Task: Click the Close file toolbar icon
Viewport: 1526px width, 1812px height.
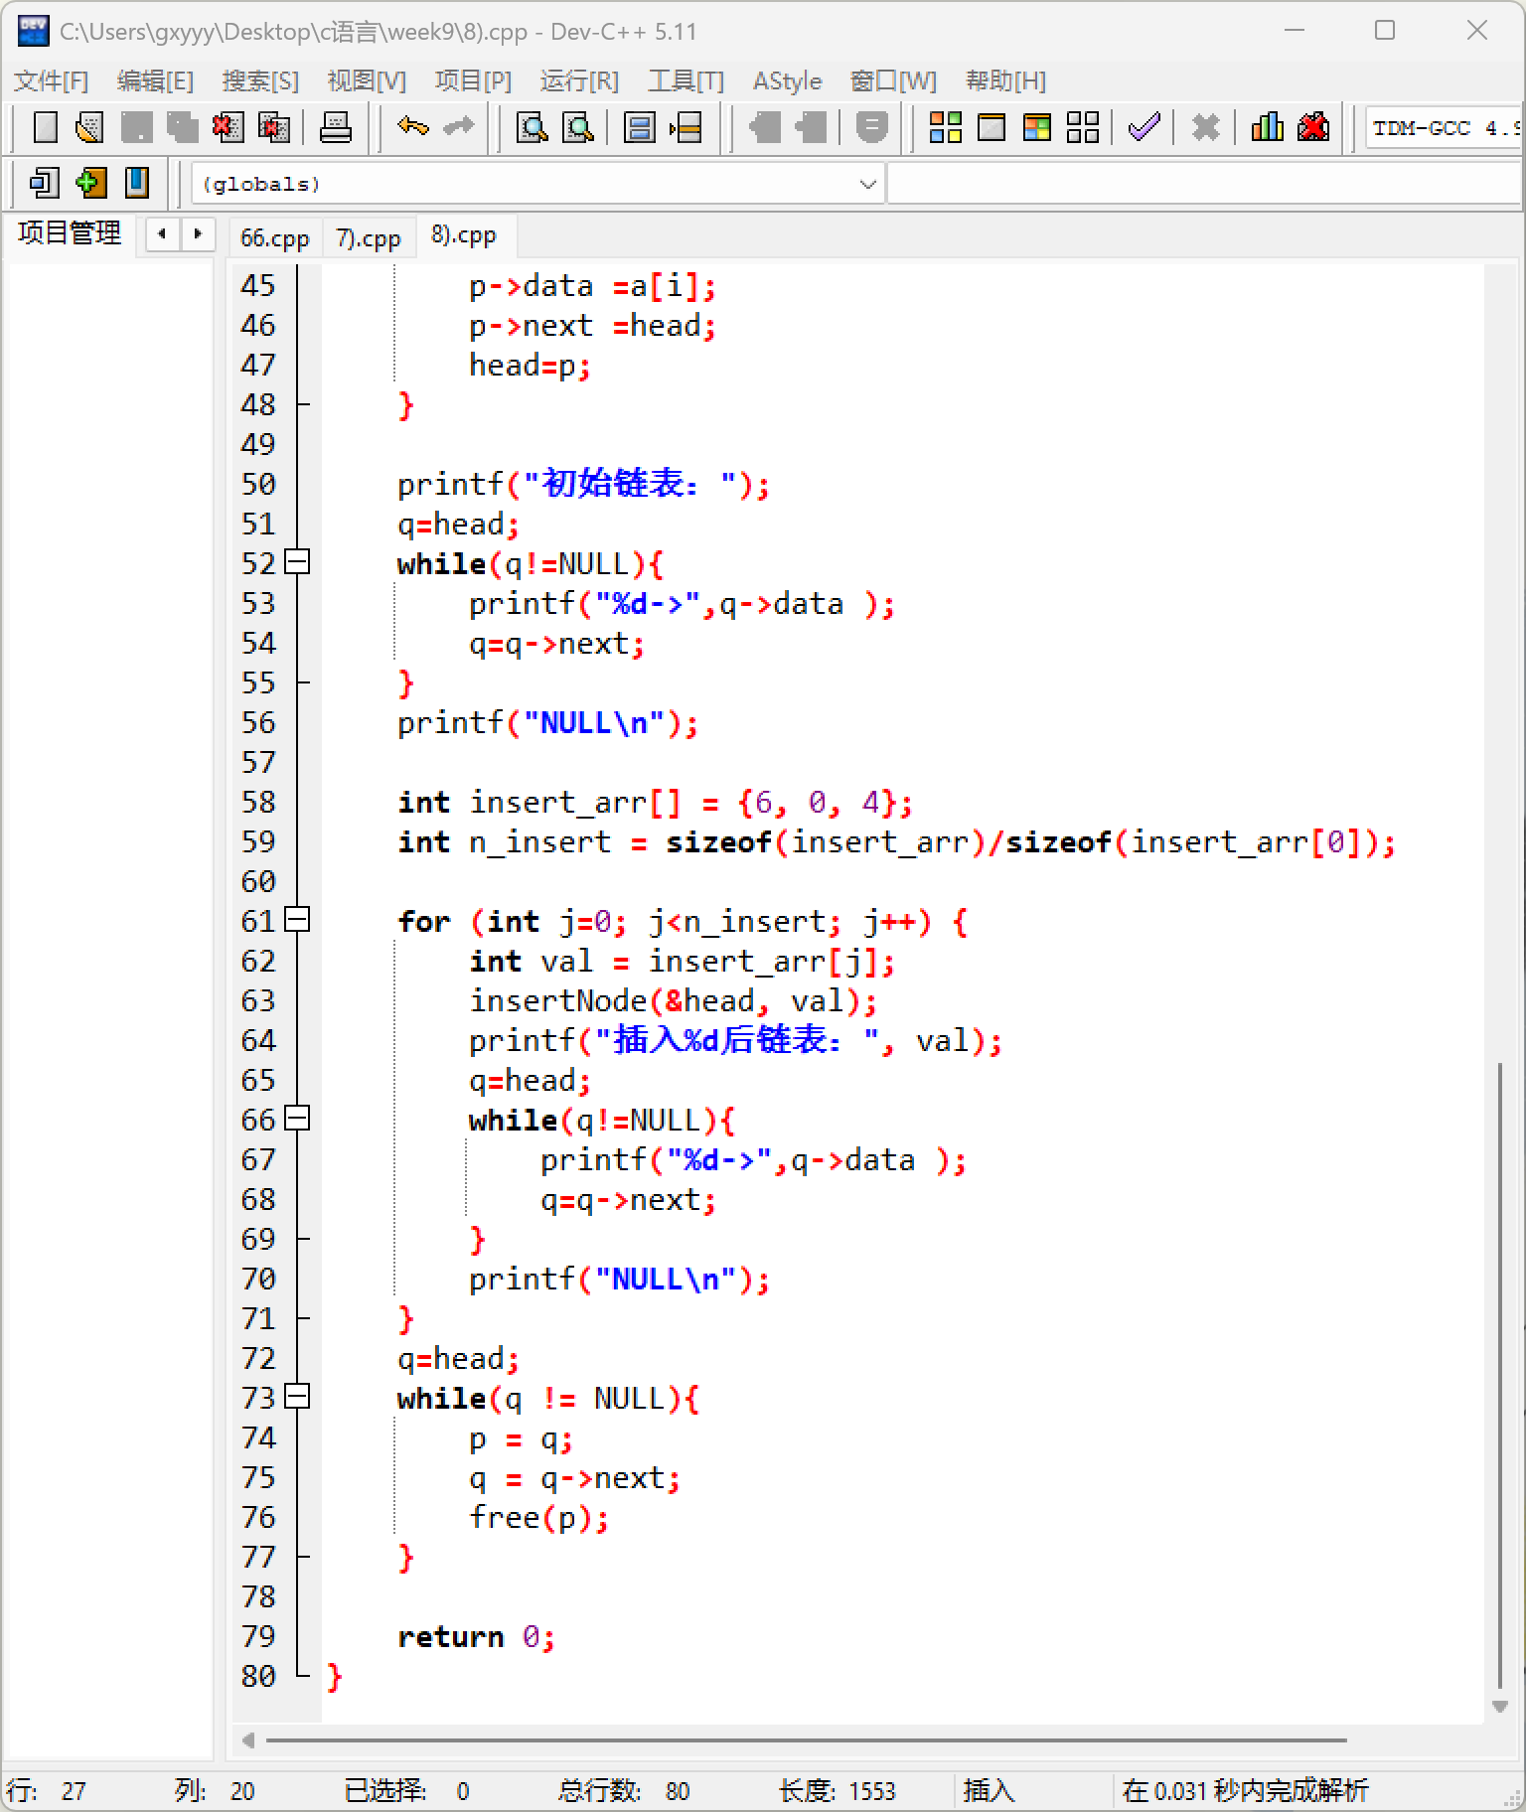Action: (228, 127)
